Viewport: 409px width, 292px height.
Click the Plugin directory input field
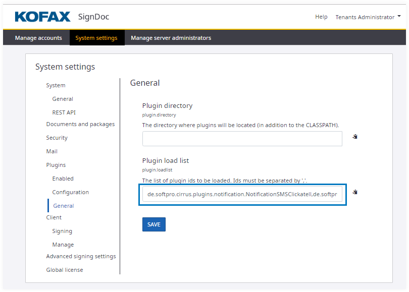(242, 139)
